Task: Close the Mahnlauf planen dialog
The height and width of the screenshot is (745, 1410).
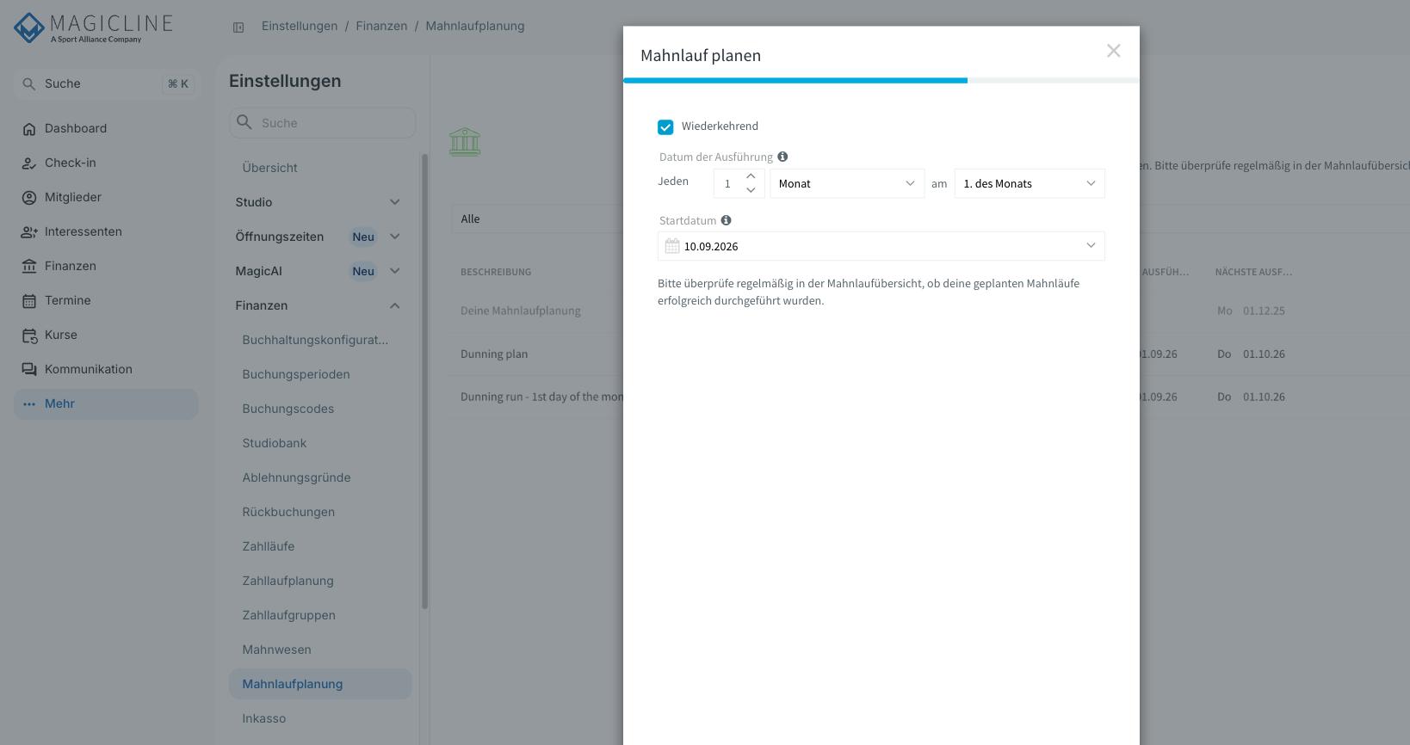Action: (x=1114, y=51)
